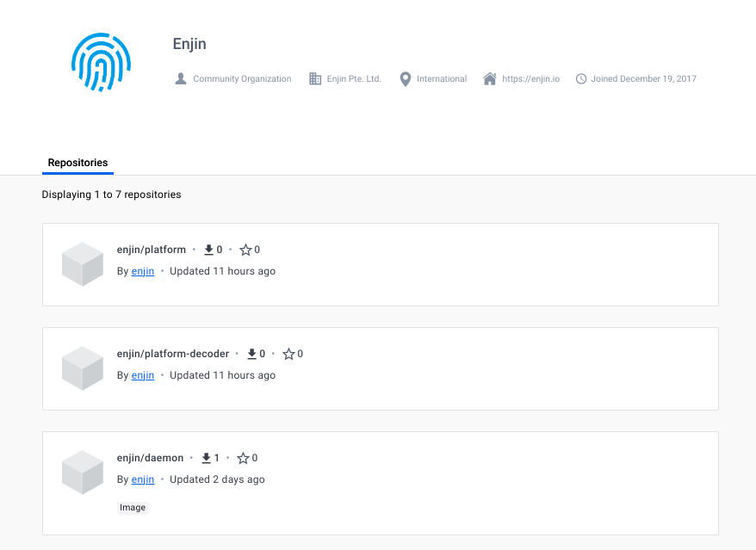Open the enjin author link on enjin/daemon
This screenshot has width=756, height=550.
(143, 479)
